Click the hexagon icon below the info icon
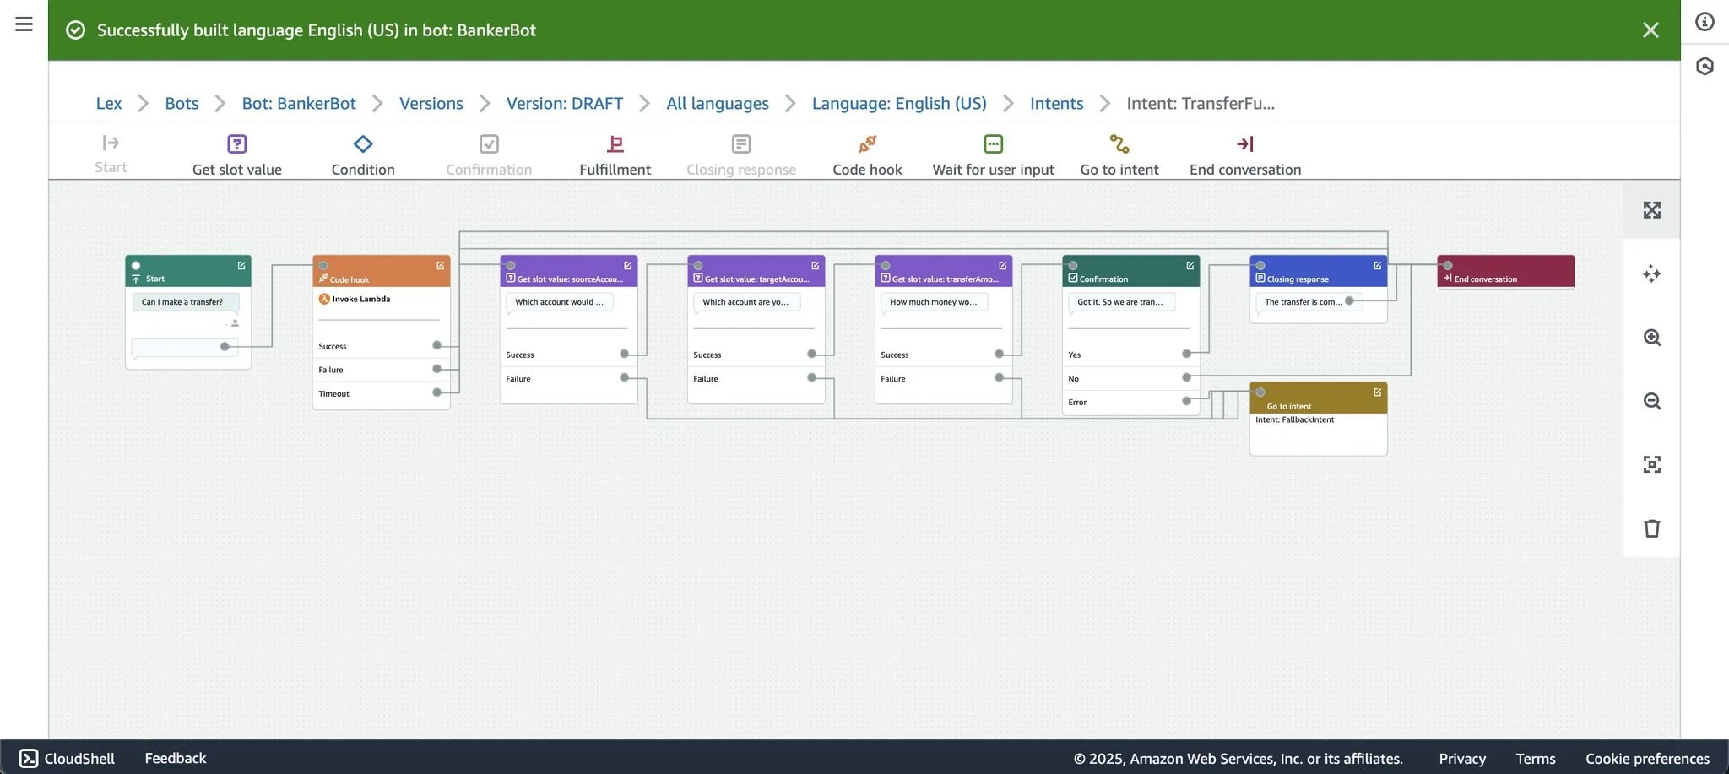Image resolution: width=1729 pixels, height=774 pixels. [1705, 66]
